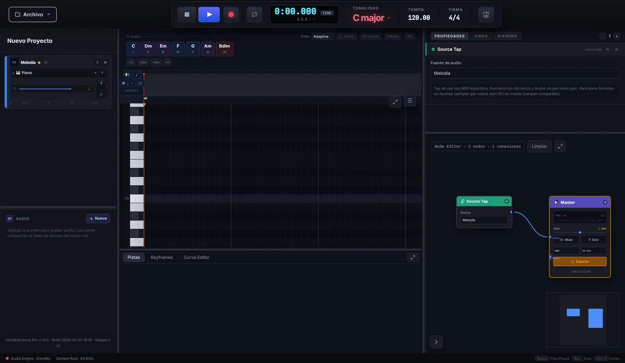Click the music note icon on the chord lane
The height and width of the screenshot is (363, 625).
point(137,75)
